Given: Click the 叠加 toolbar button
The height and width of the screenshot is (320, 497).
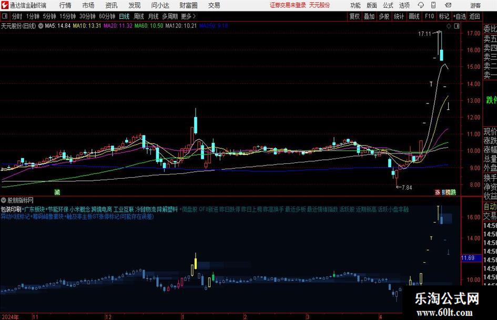Looking at the screenshot, I should click(369, 16).
